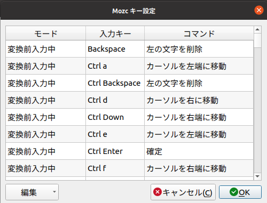This screenshot has width=267, height=203.
Task: Sort by the モード column header
Action: (x=46, y=33)
